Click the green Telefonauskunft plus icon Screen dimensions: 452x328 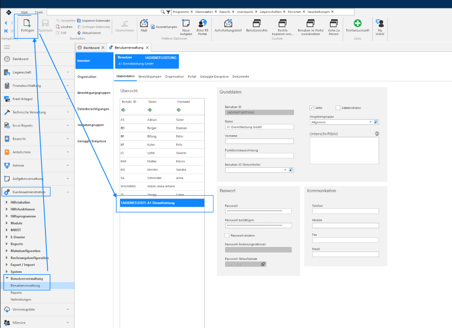tap(357, 23)
